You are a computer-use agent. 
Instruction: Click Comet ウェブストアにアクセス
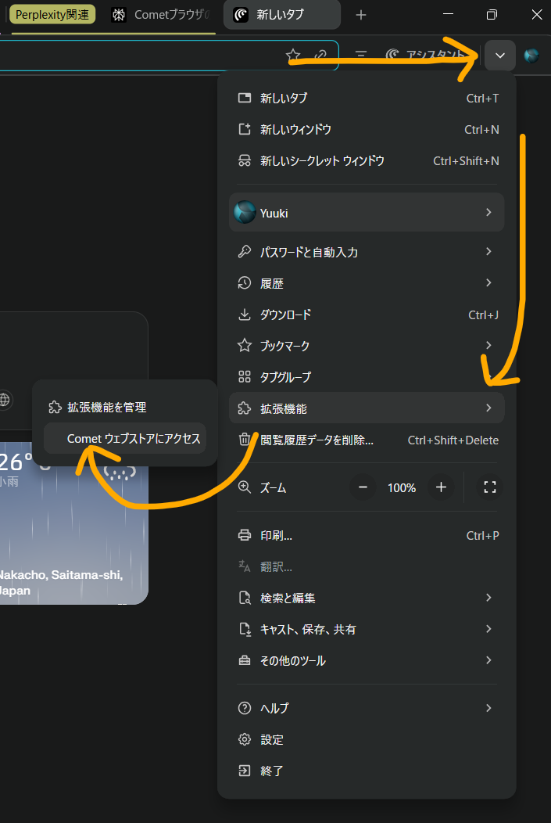click(x=125, y=438)
